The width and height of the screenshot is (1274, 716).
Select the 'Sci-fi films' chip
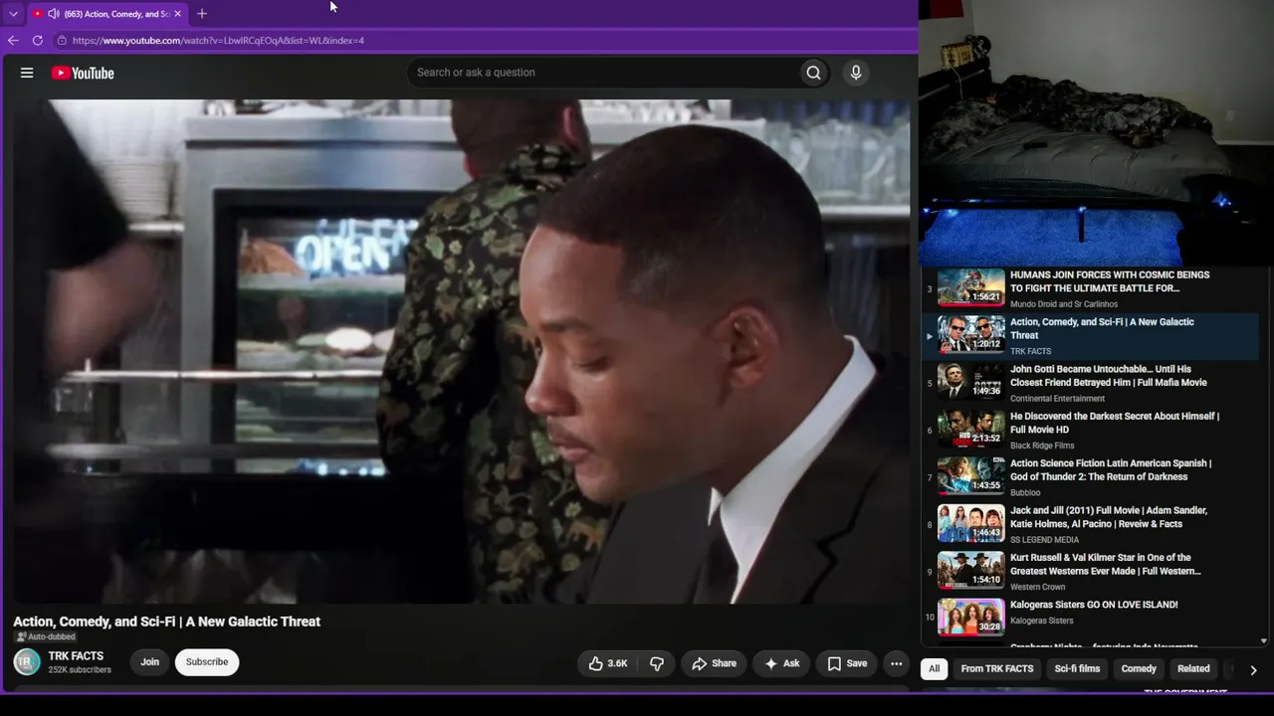tap(1077, 669)
